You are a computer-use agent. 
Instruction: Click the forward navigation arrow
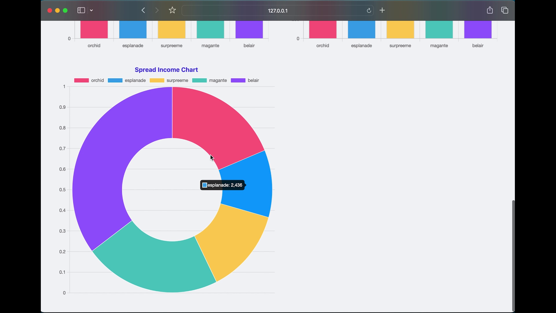[x=157, y=10]
